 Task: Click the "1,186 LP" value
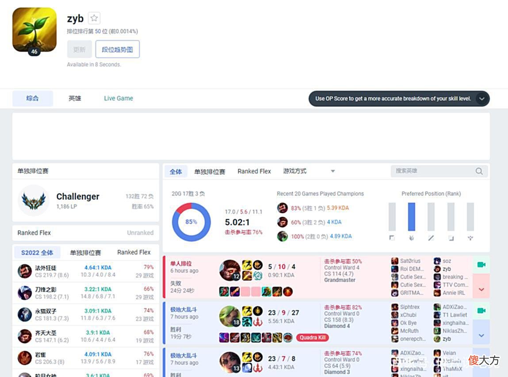(67, 207)
